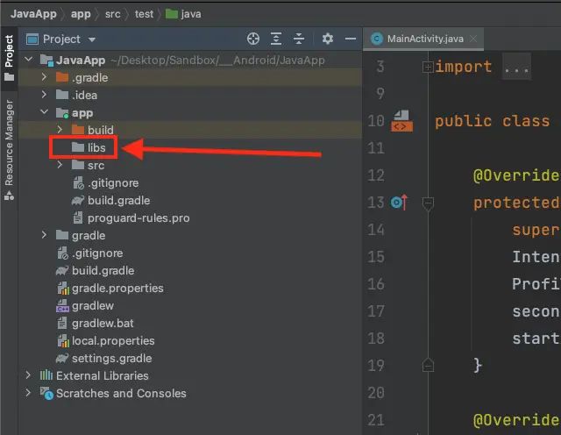
Task: Select .gitignore file under app
Action: (106, 183)
